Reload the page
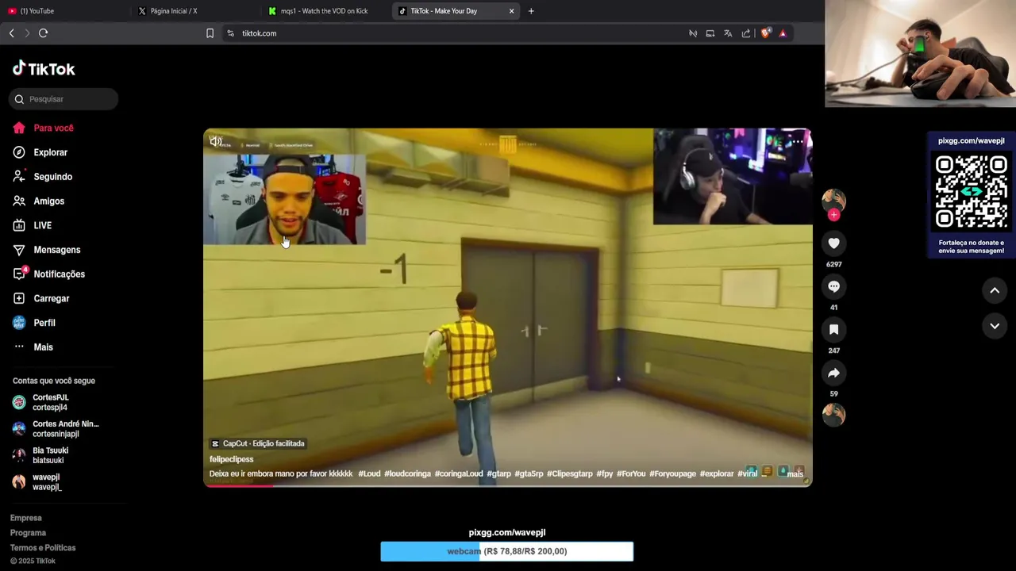Viewport: 1016px width, 571px height. (43, 33)
